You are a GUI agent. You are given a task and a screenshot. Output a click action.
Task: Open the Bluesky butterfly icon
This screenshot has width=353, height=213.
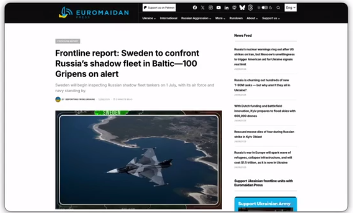click(x=242, y=8)
